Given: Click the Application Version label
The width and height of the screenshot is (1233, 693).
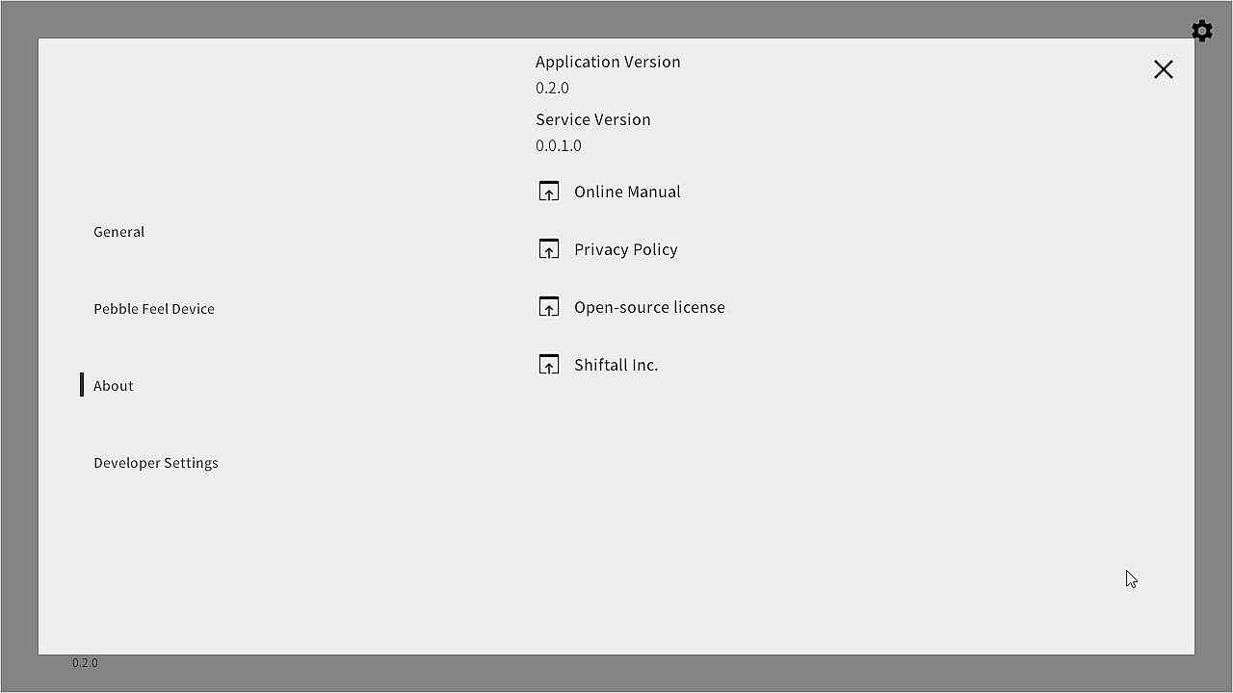Looking at the screenshot, I should pos(608,62).
